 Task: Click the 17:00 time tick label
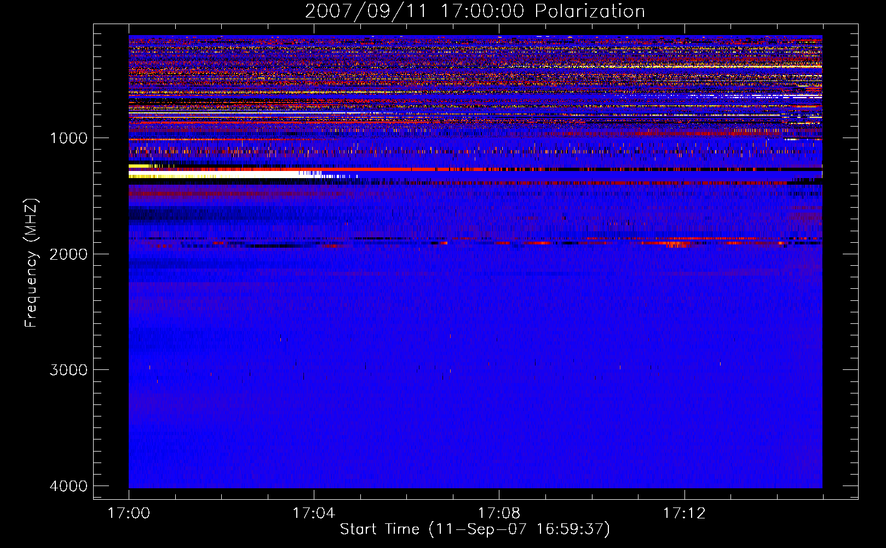[129, 513]
